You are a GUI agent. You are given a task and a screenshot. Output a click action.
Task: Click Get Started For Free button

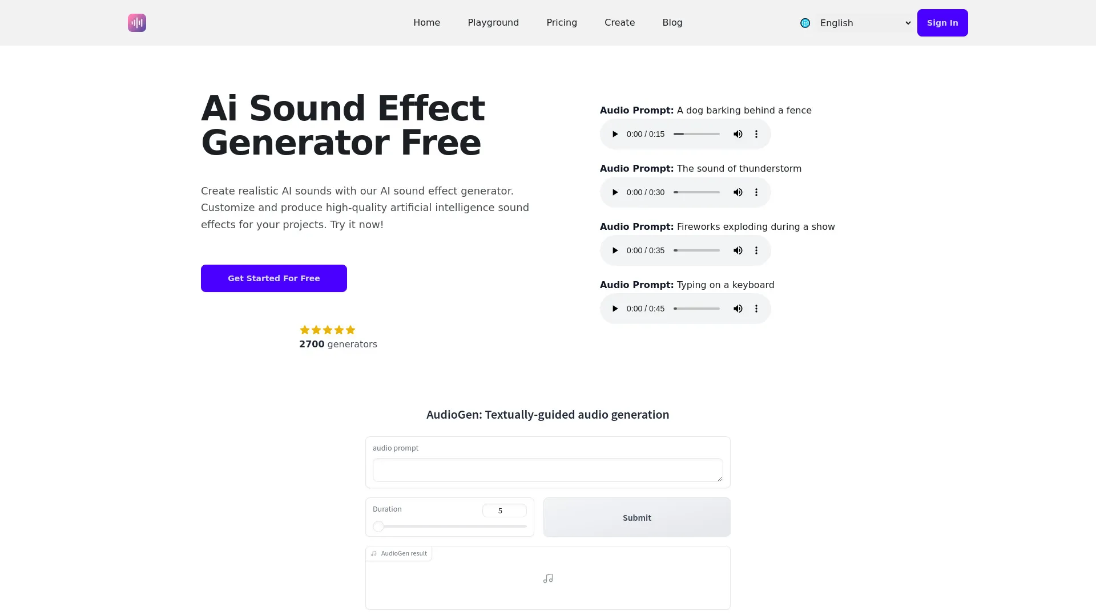click(274, 278)
